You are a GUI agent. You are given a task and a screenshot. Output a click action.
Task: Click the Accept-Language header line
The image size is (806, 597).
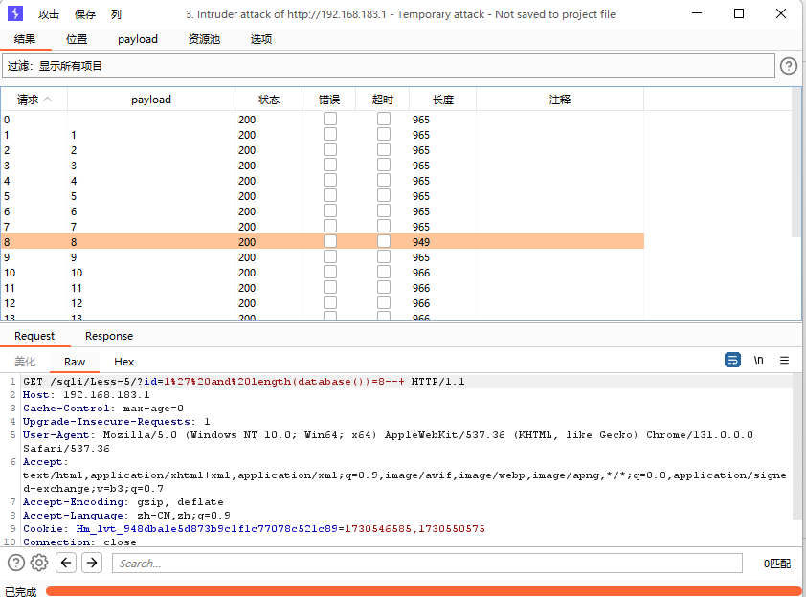(x=126, y=516)
